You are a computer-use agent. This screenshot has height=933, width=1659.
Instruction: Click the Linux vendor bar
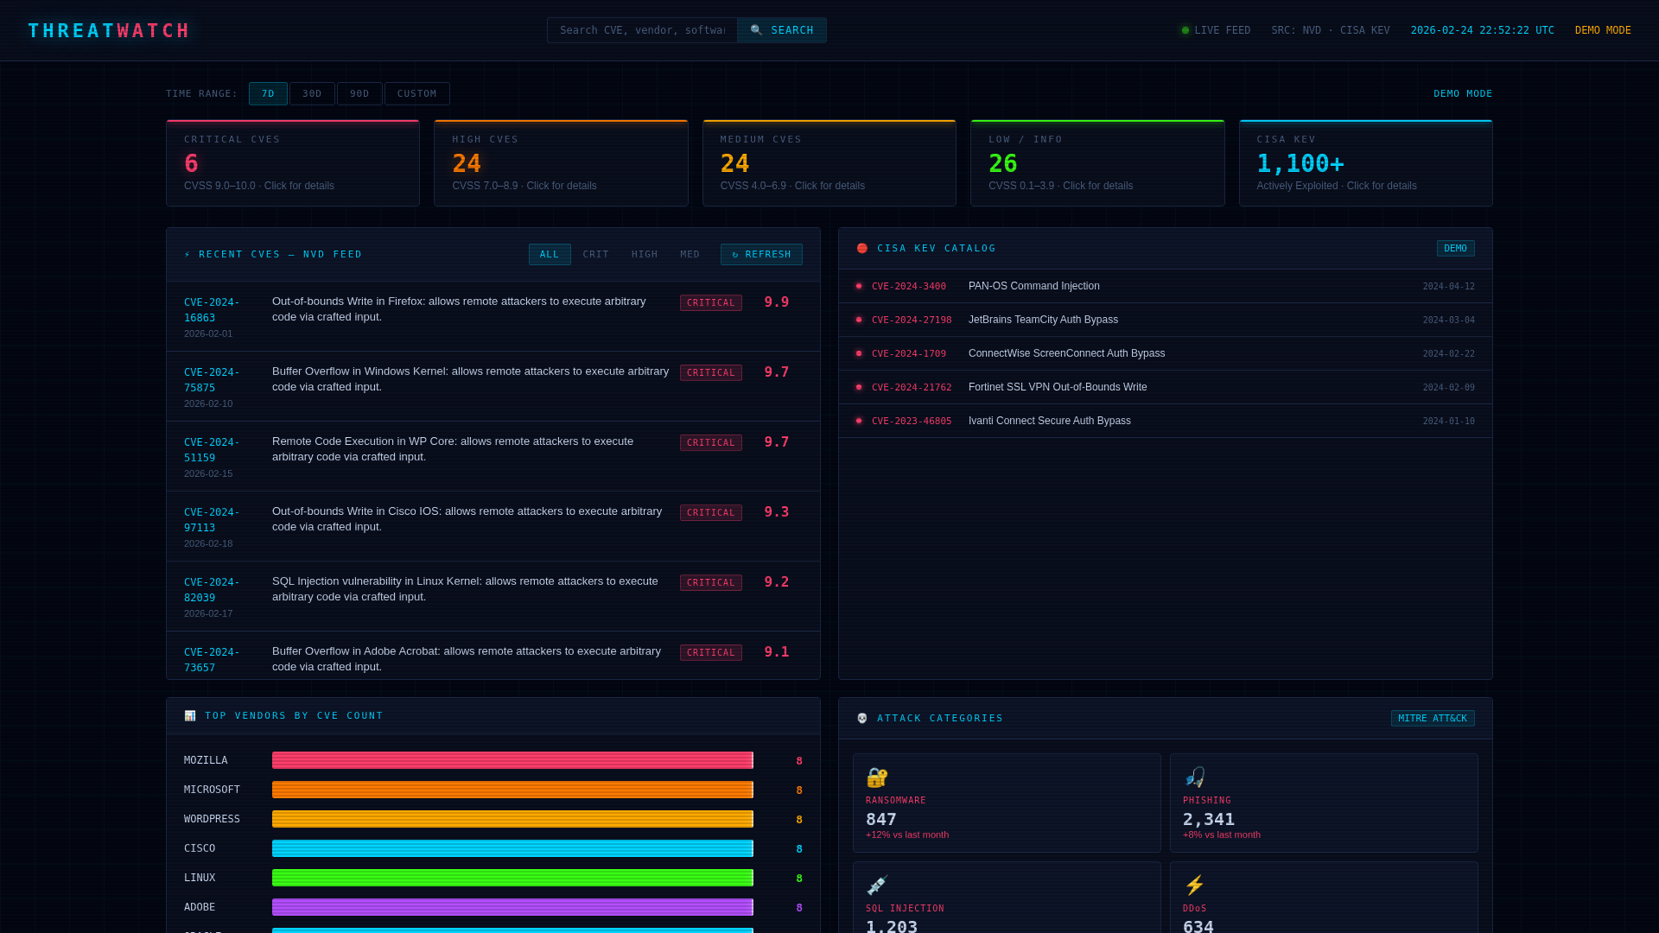coord(512,878)
